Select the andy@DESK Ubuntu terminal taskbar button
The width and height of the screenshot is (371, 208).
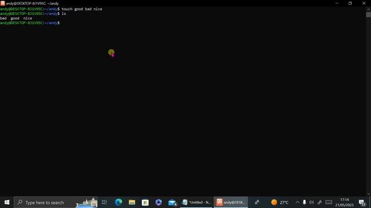click(231, 202)
